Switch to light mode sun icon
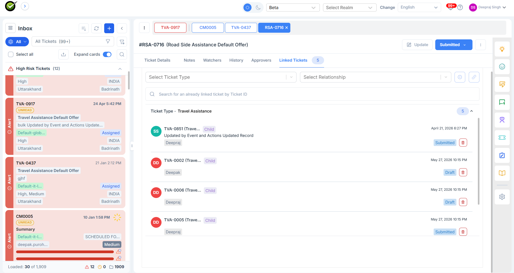The width and height of the screenshot is (514, 273). click(x=247, y=8)
